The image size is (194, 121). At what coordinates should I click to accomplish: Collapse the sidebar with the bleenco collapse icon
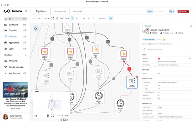(x=26, y=11)
